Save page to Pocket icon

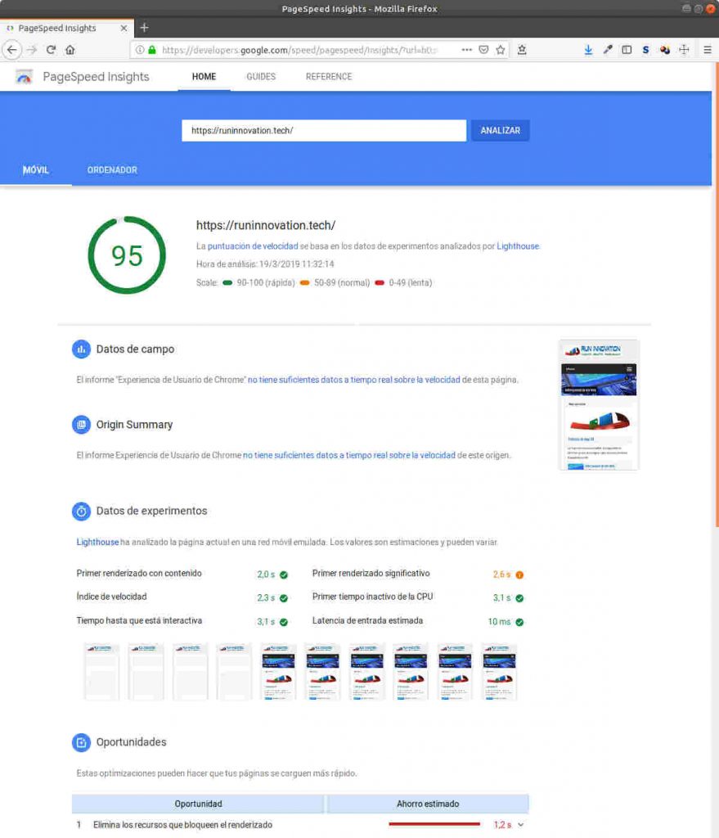pos(483,50)
